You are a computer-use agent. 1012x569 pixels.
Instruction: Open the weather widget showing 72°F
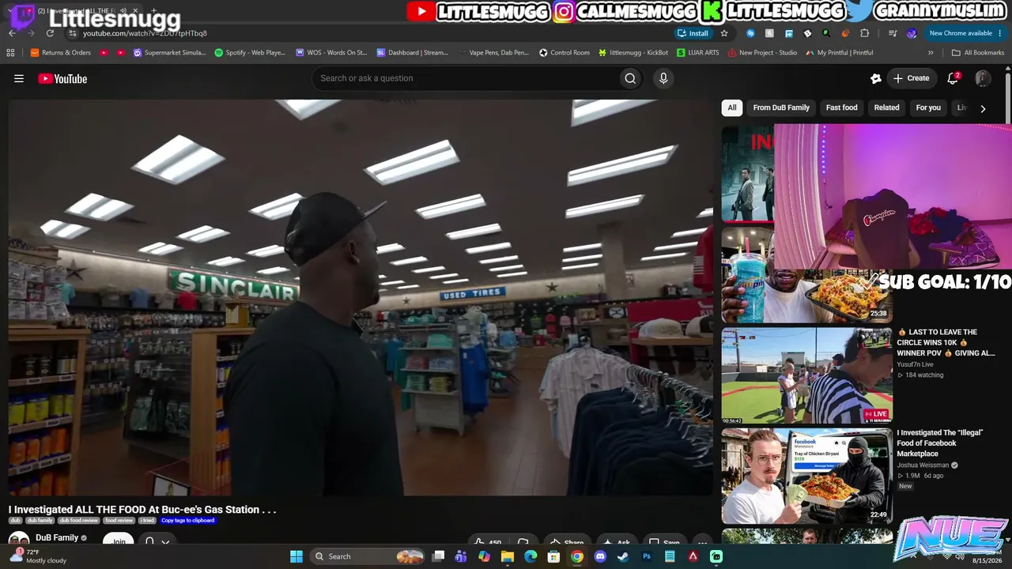(38, 556)
